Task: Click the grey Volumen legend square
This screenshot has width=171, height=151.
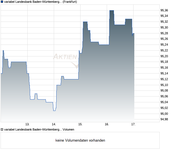Action: (x=2, y=129)
